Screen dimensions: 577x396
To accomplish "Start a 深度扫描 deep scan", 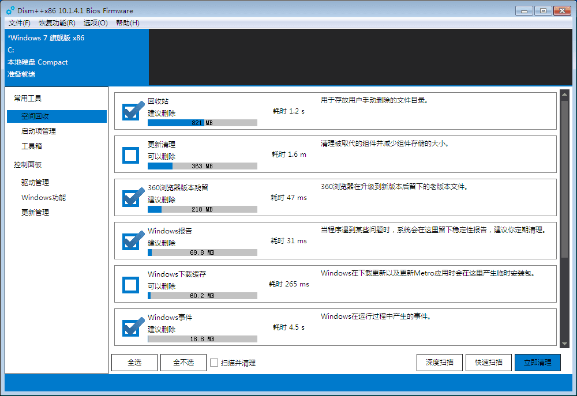I will (x=439, y=362).
